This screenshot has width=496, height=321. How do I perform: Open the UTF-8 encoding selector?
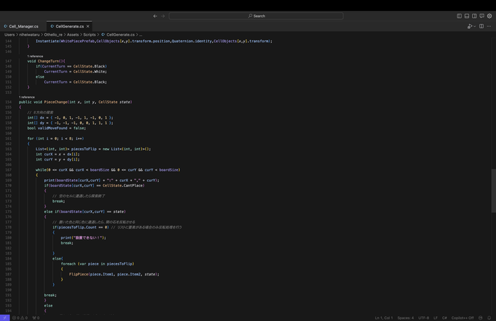pos(424,318)
